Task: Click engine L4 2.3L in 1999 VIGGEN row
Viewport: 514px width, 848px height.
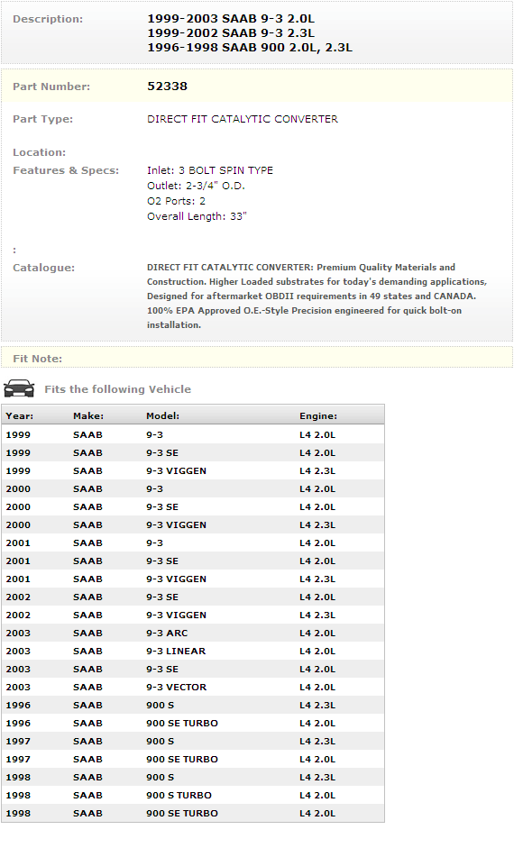Action: 317,471
